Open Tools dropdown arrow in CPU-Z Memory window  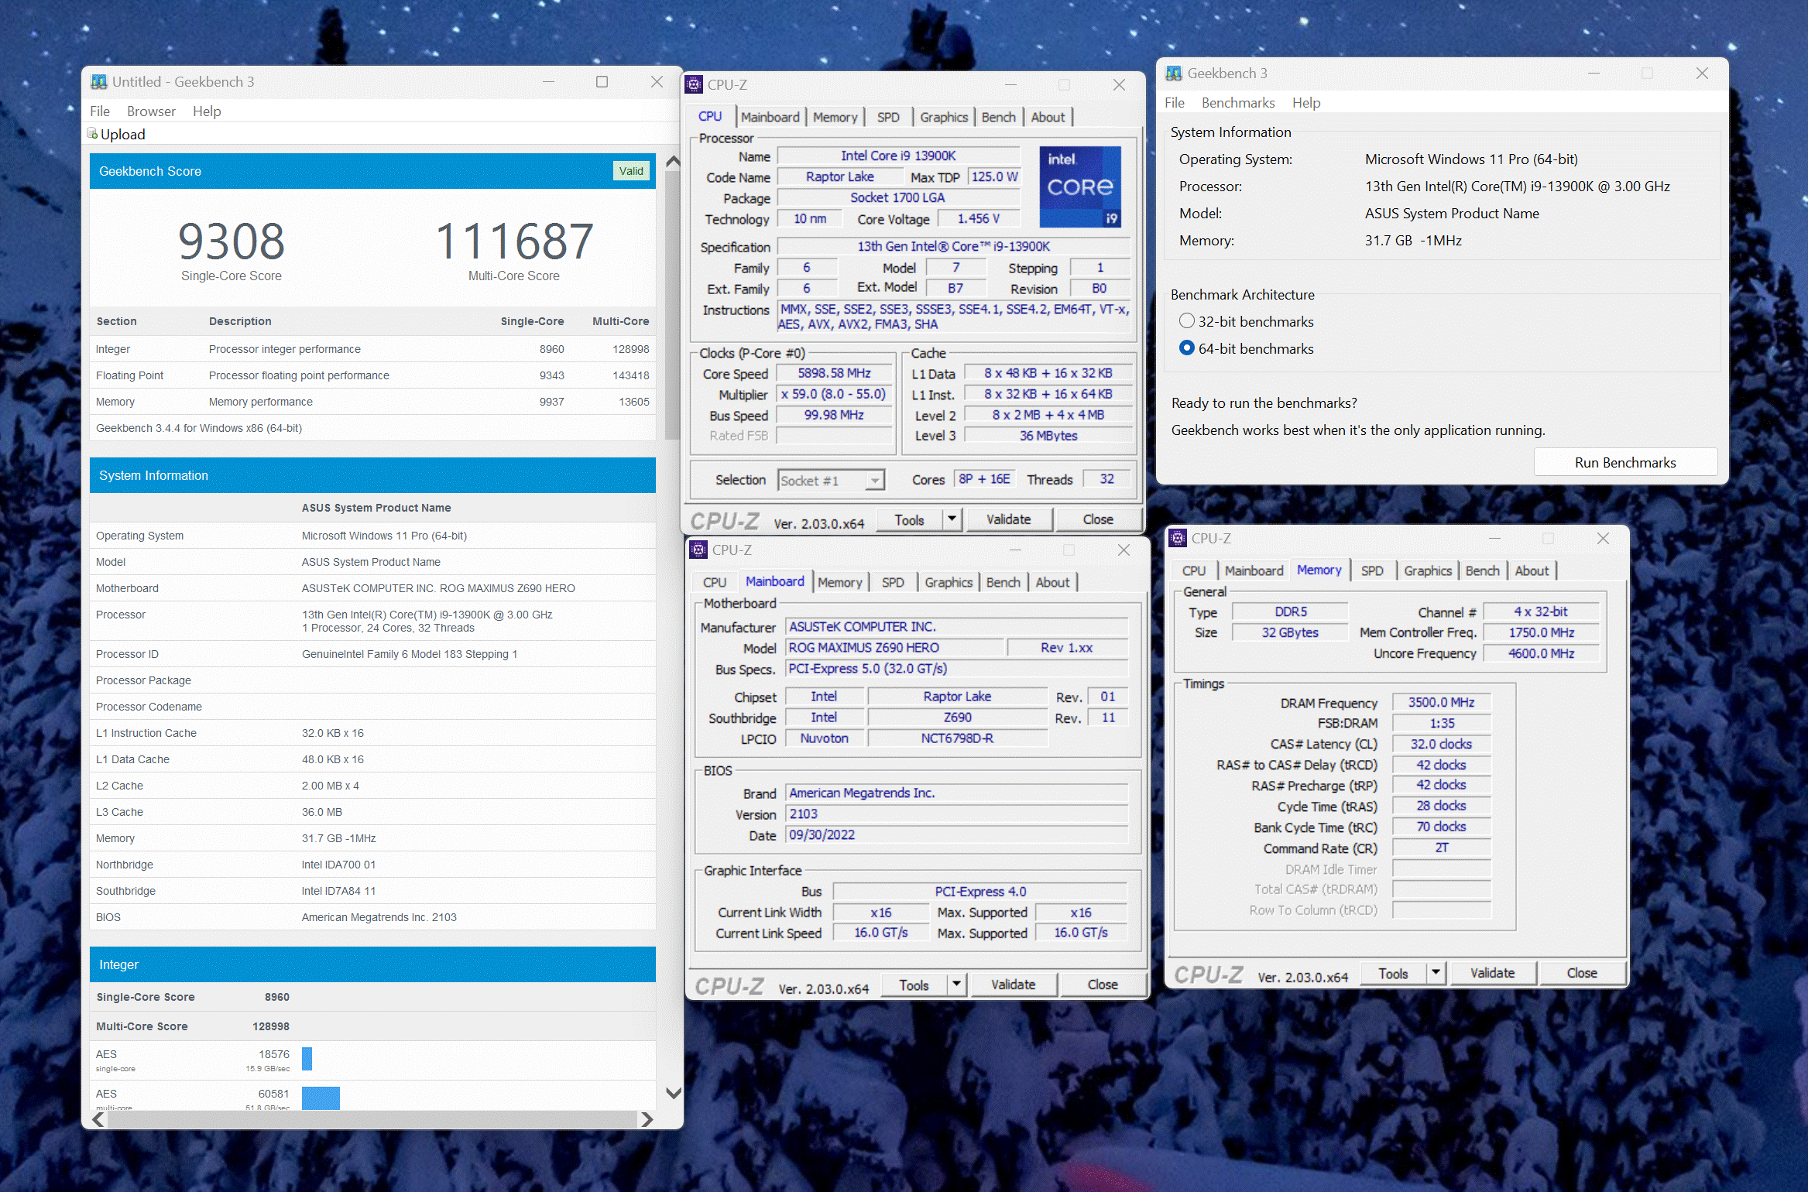point(1436,973)
